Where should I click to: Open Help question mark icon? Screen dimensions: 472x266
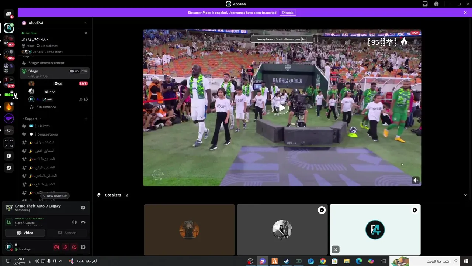click(436, 4)
